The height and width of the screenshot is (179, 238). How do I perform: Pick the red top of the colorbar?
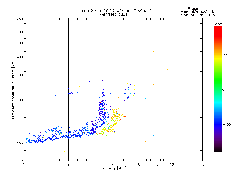pos(217,27)
